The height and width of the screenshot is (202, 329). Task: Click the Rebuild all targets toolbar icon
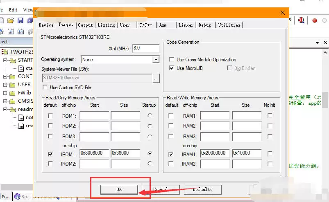[x=20, y=31]
